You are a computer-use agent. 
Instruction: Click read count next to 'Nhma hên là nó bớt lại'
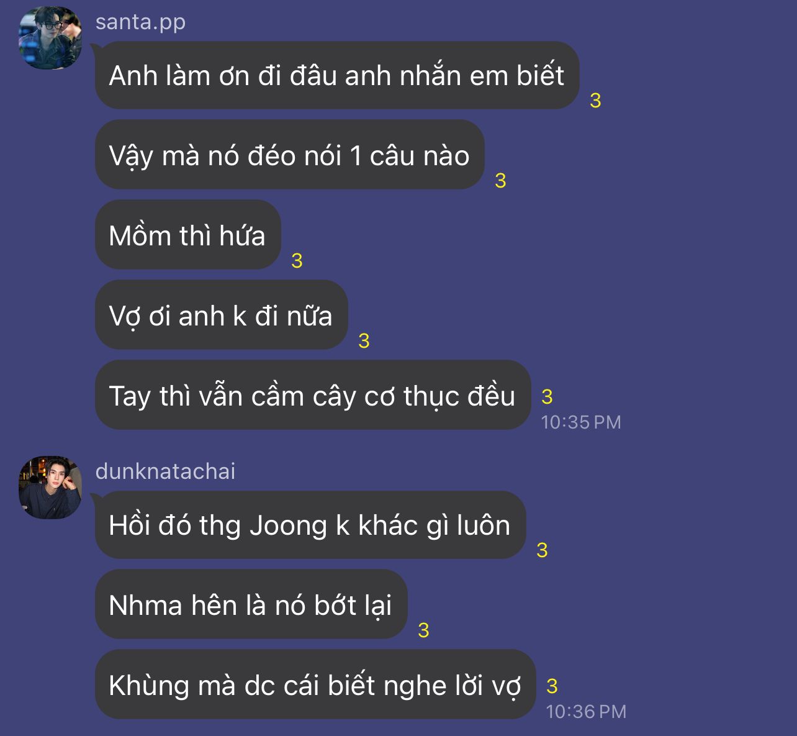pyautogui.click(x=423, y=630)
